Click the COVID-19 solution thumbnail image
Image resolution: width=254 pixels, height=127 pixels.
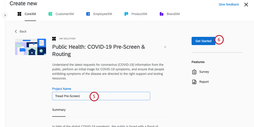click(30, 47)
